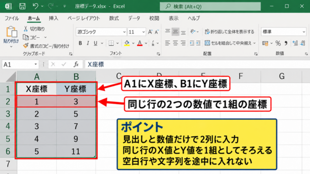Expand the font color dropdown arrow
Screen dimensions: 310x174
(x=146, y=43)
